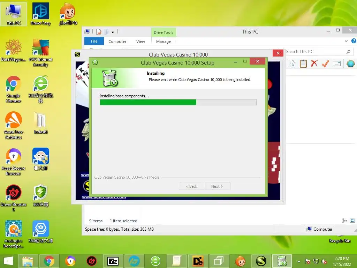Open the ludashi folder on the desktop
Image resolution: width=357 pixels, height=268 pixels.
[x=40, y=123]
